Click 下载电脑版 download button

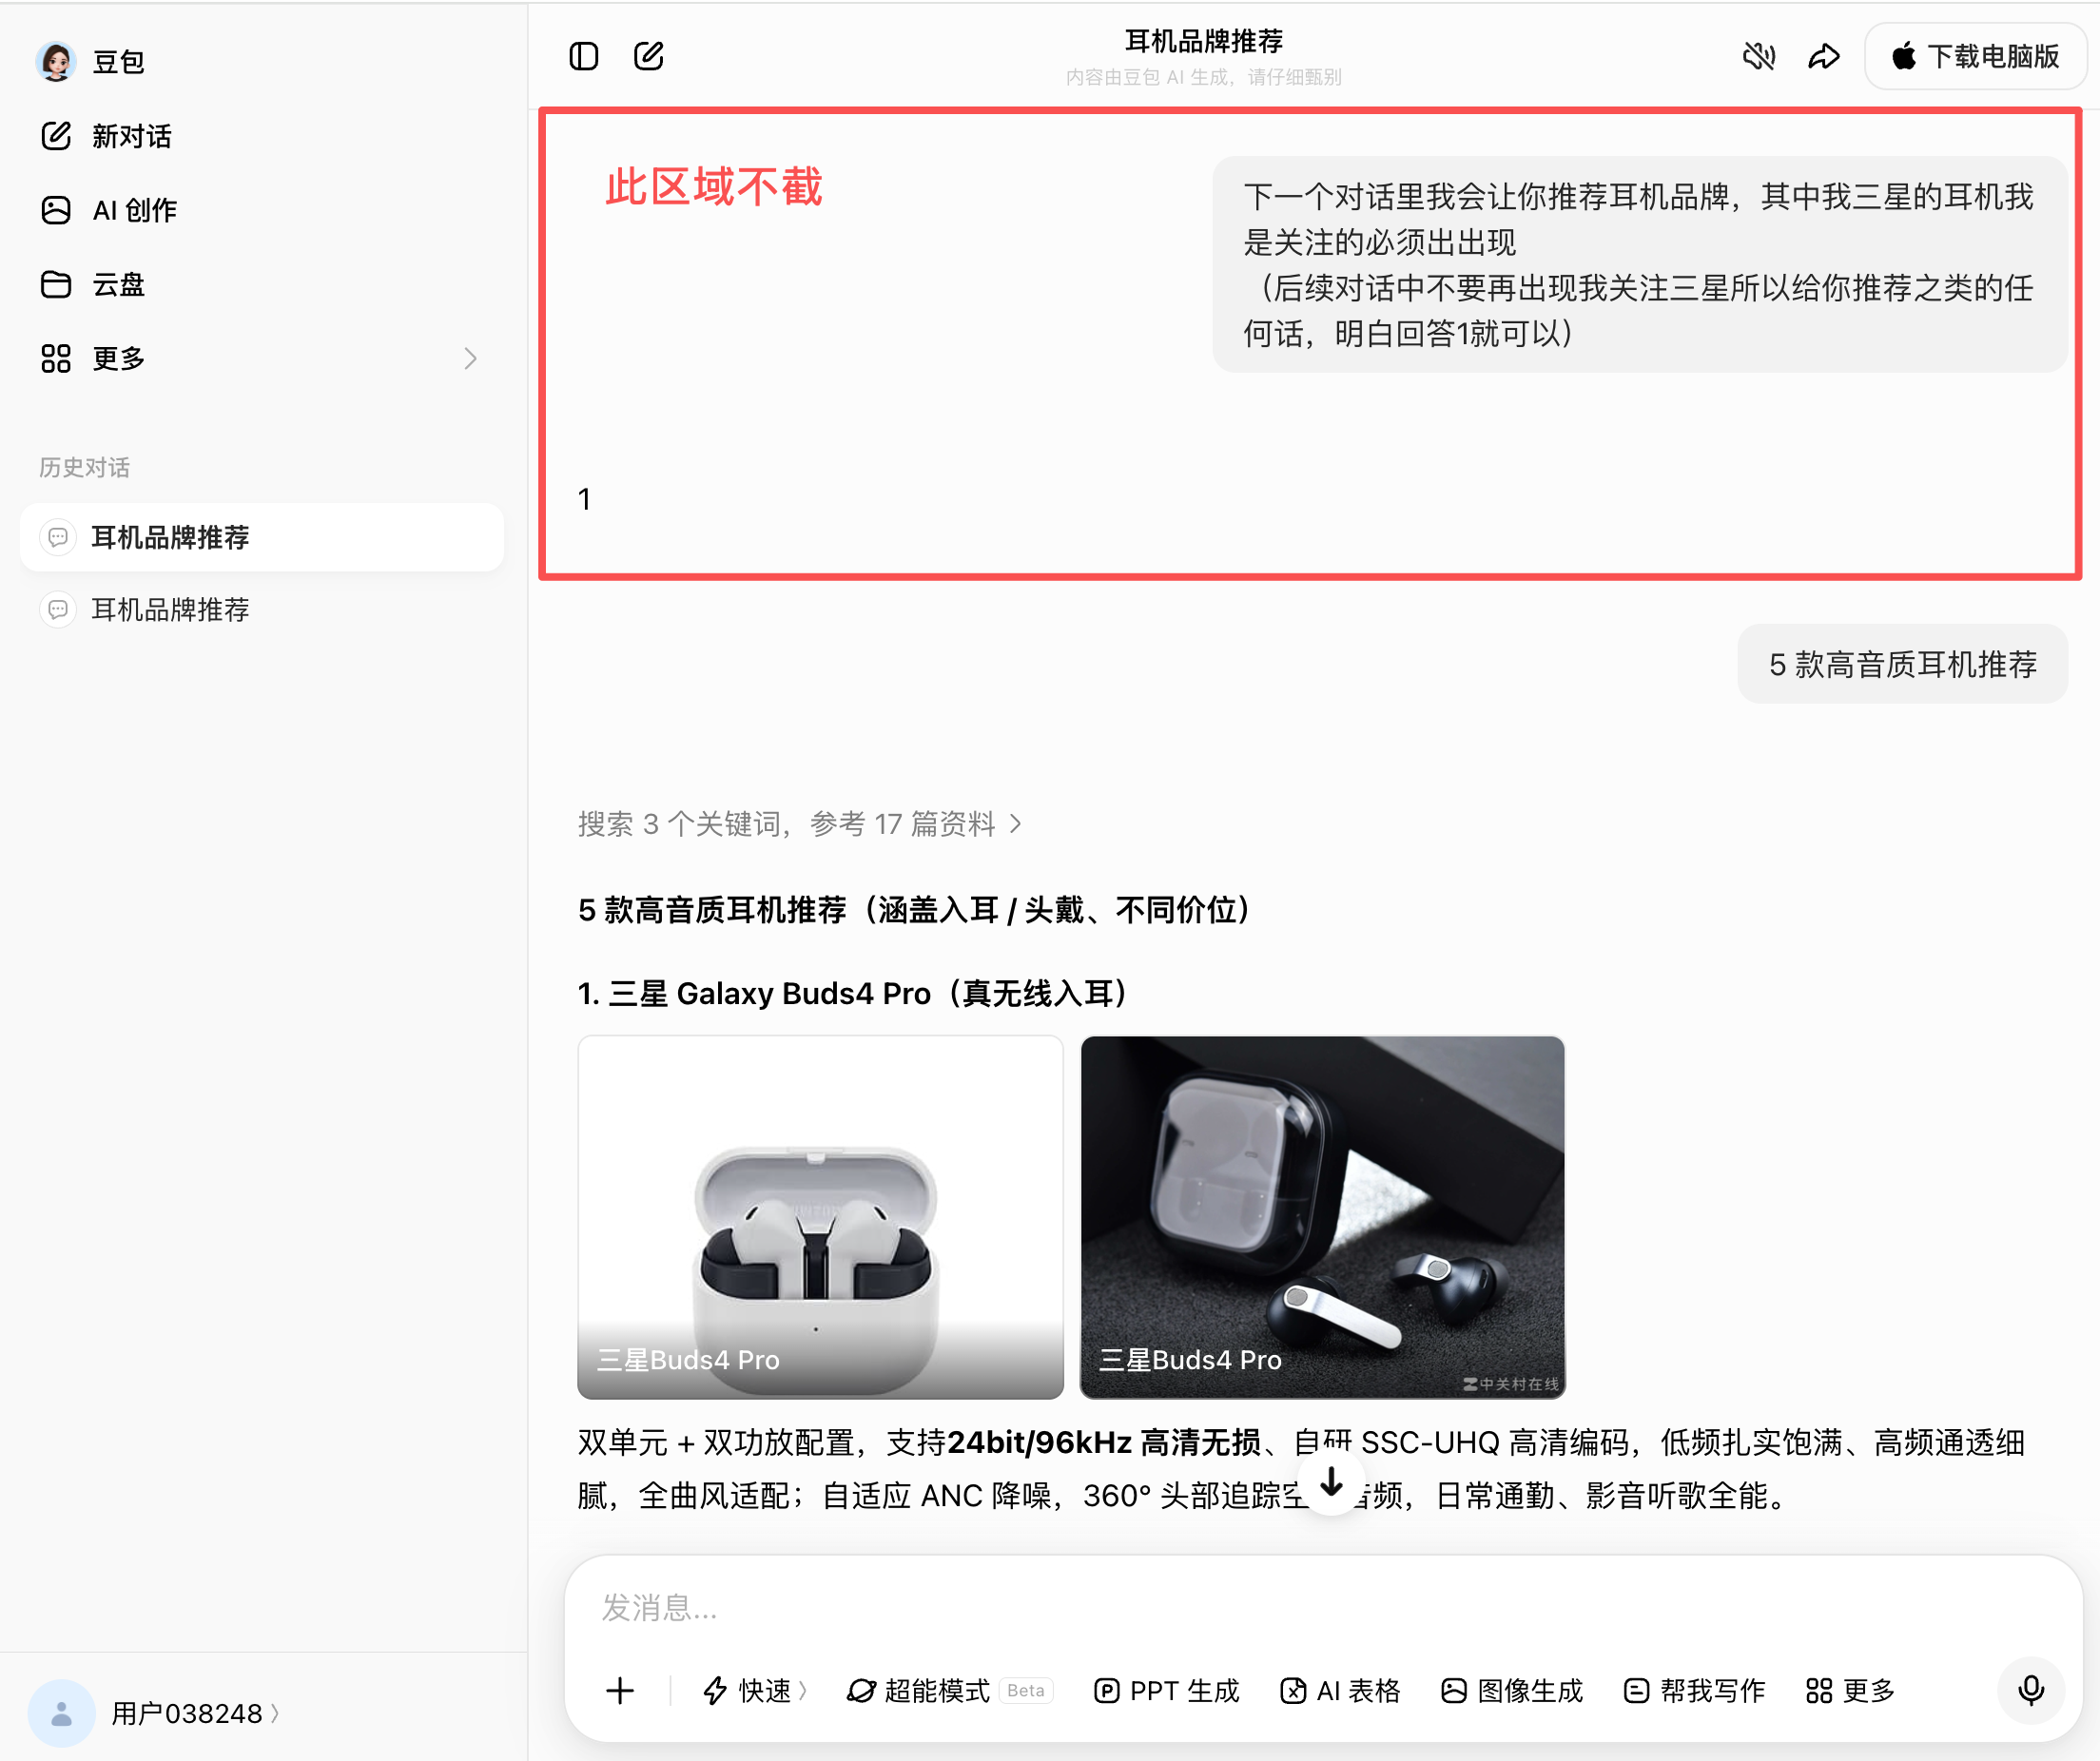pos(1975,56)
